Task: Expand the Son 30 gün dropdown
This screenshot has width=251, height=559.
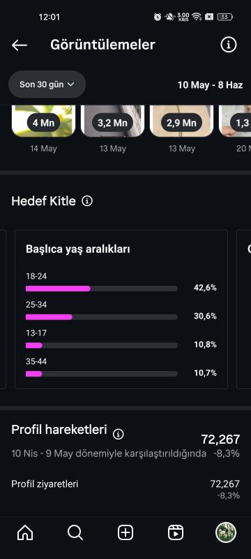Action: point(47,85)
